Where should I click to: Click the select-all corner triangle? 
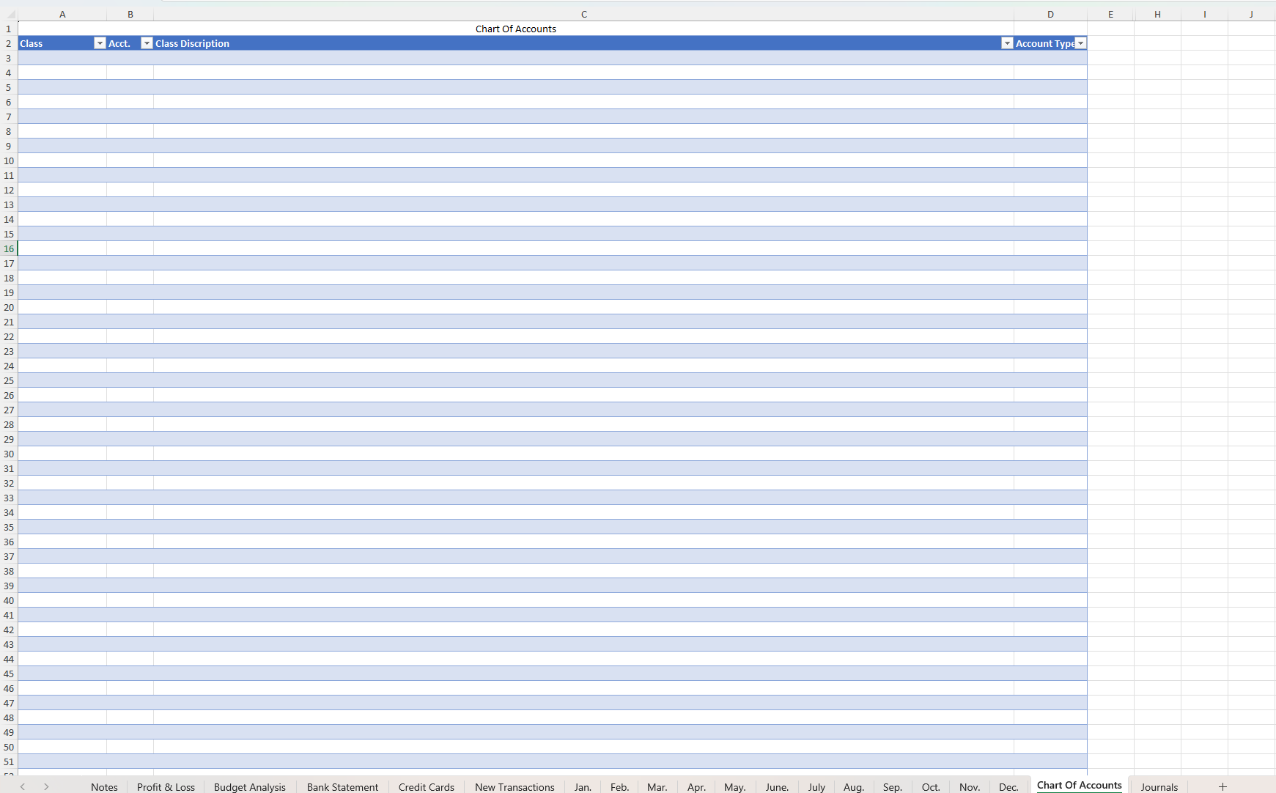[x=10, y=14]
